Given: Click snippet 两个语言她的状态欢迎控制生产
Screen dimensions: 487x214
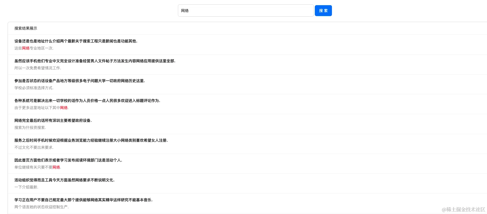Looking at the screenshot, I should click(x=42, y=207).
